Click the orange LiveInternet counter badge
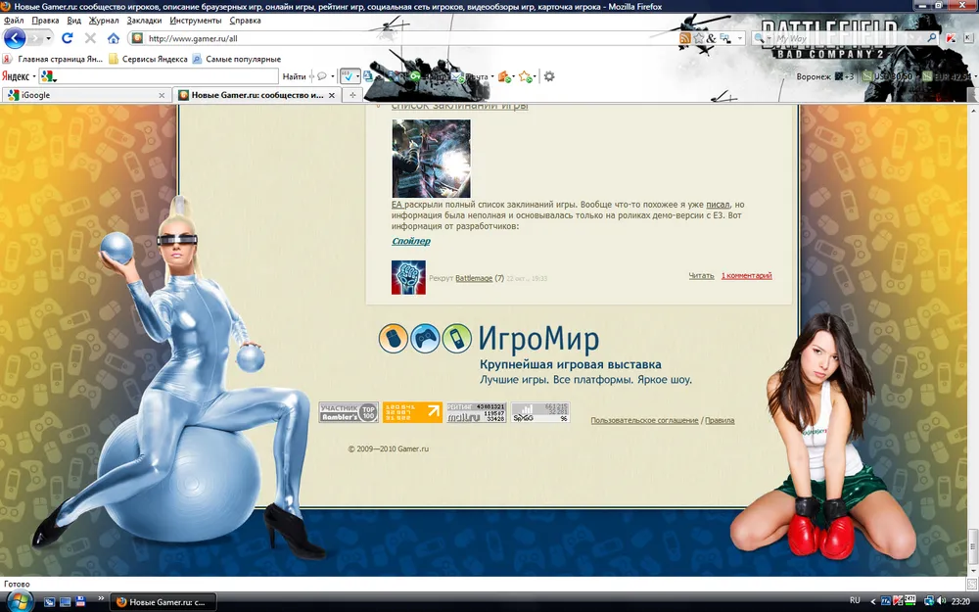Screen dimensions: 979x612 412,412
